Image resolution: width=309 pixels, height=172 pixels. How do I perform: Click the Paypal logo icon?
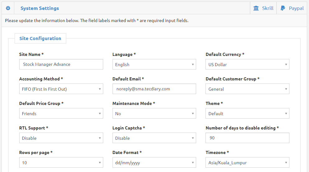283,8
